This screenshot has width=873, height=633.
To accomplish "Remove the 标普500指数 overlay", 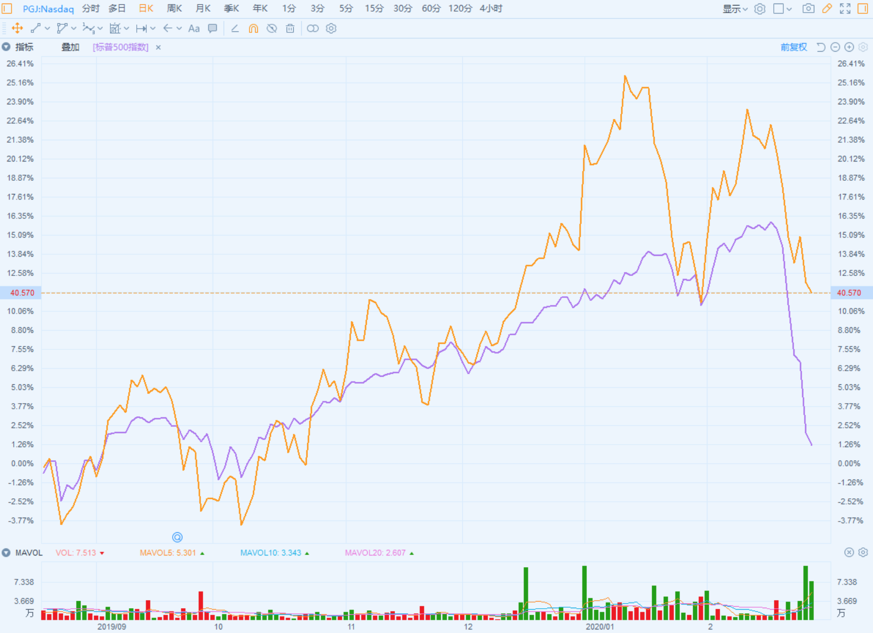I will point(158,48).
